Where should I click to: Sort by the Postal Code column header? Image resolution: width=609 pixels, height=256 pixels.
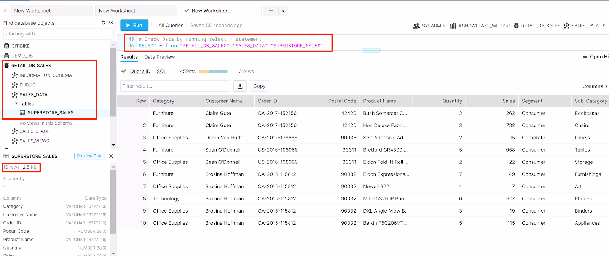tap(333, 101)
